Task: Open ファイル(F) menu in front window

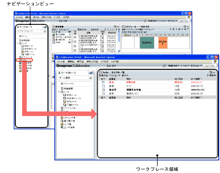Action: click(61, 62)
